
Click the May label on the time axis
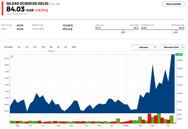click(18, 126)
